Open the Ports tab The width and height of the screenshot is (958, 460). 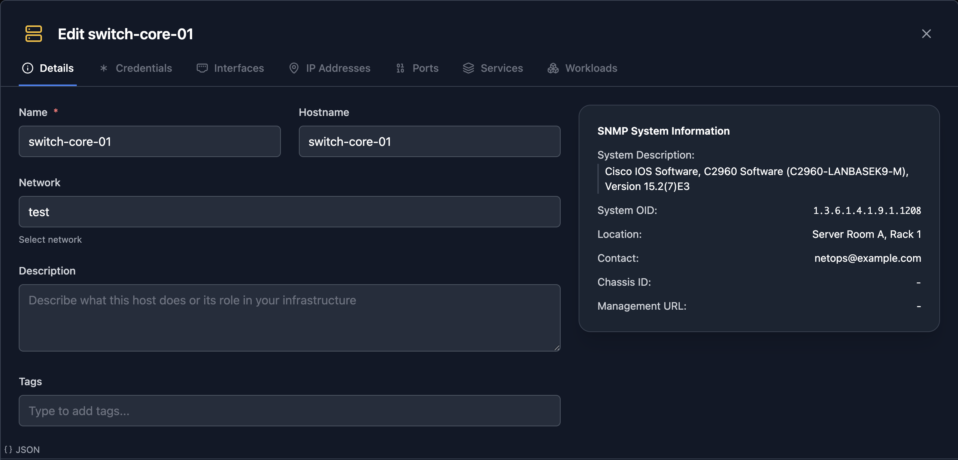[417, 68]
